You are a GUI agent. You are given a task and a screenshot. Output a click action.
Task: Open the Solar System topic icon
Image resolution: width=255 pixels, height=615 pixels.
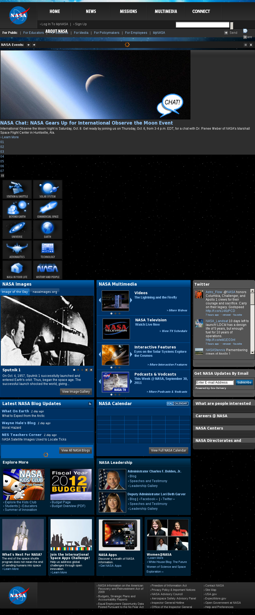48,190
